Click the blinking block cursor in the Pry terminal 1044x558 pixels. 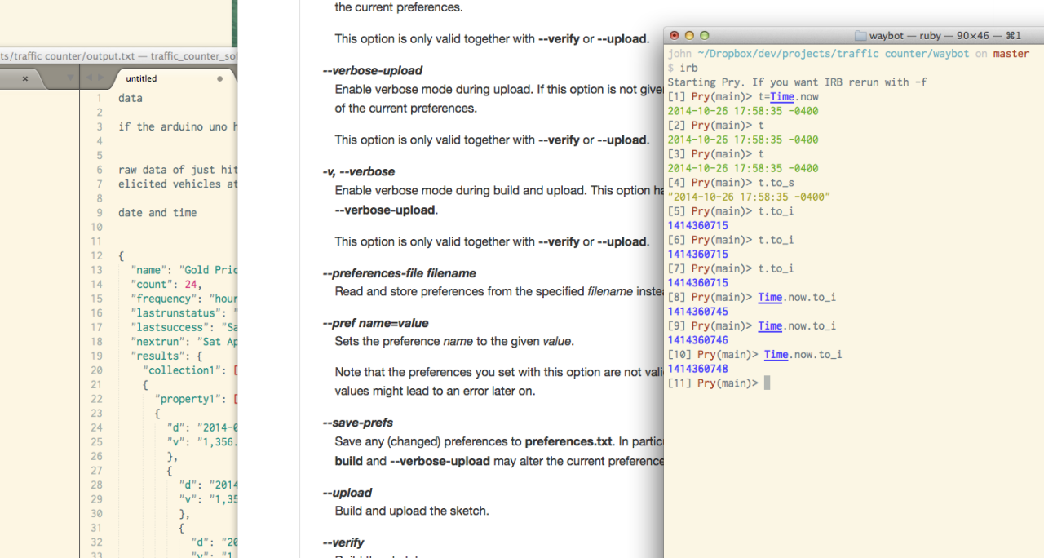pyautogui.click(x=765, y=383)
